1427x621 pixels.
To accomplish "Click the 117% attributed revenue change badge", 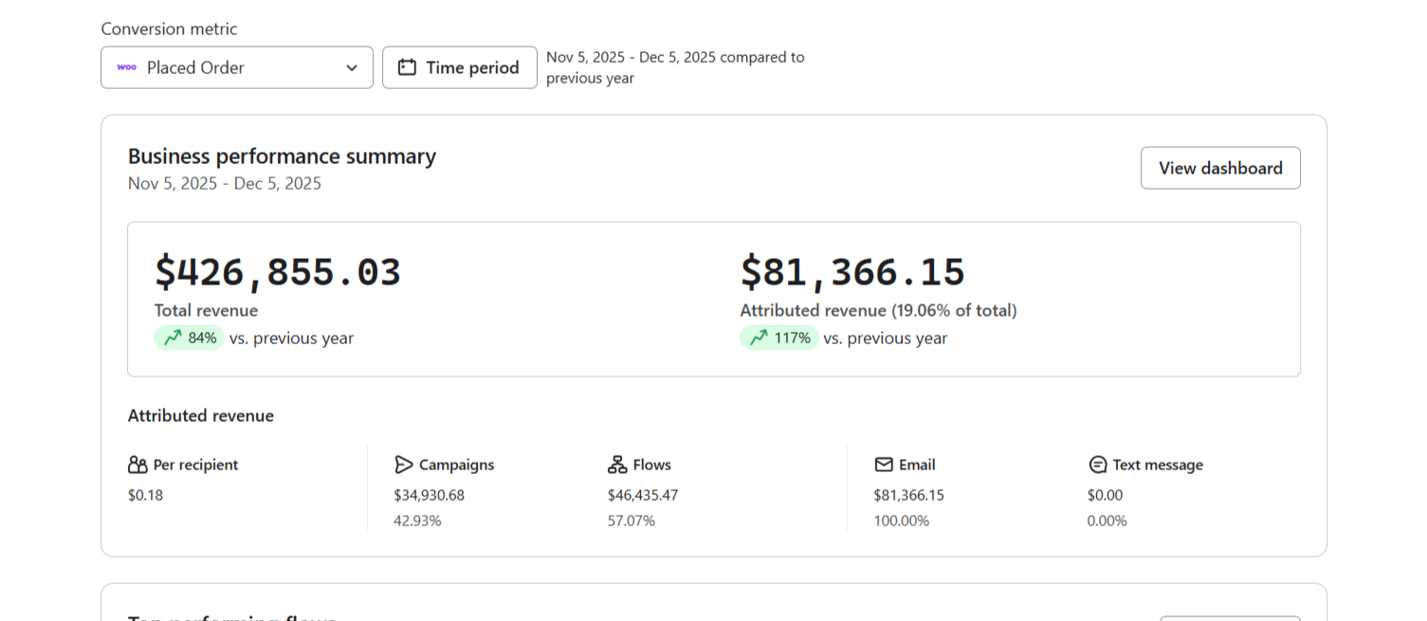I will tap(779, 338).
